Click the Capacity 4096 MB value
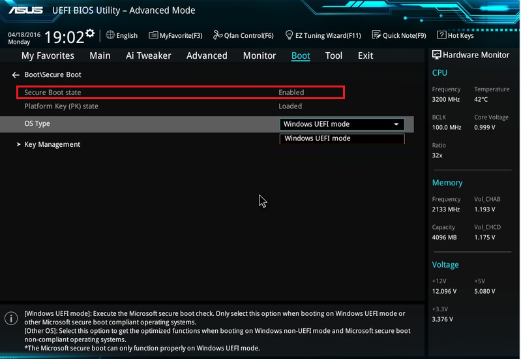 (x=444, y=237)
